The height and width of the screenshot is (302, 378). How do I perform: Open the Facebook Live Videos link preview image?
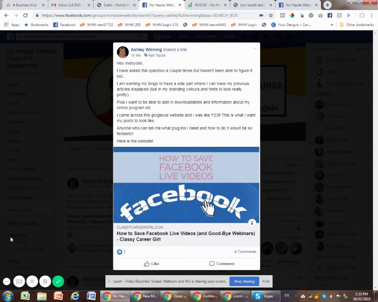click(x=186, y=185)
